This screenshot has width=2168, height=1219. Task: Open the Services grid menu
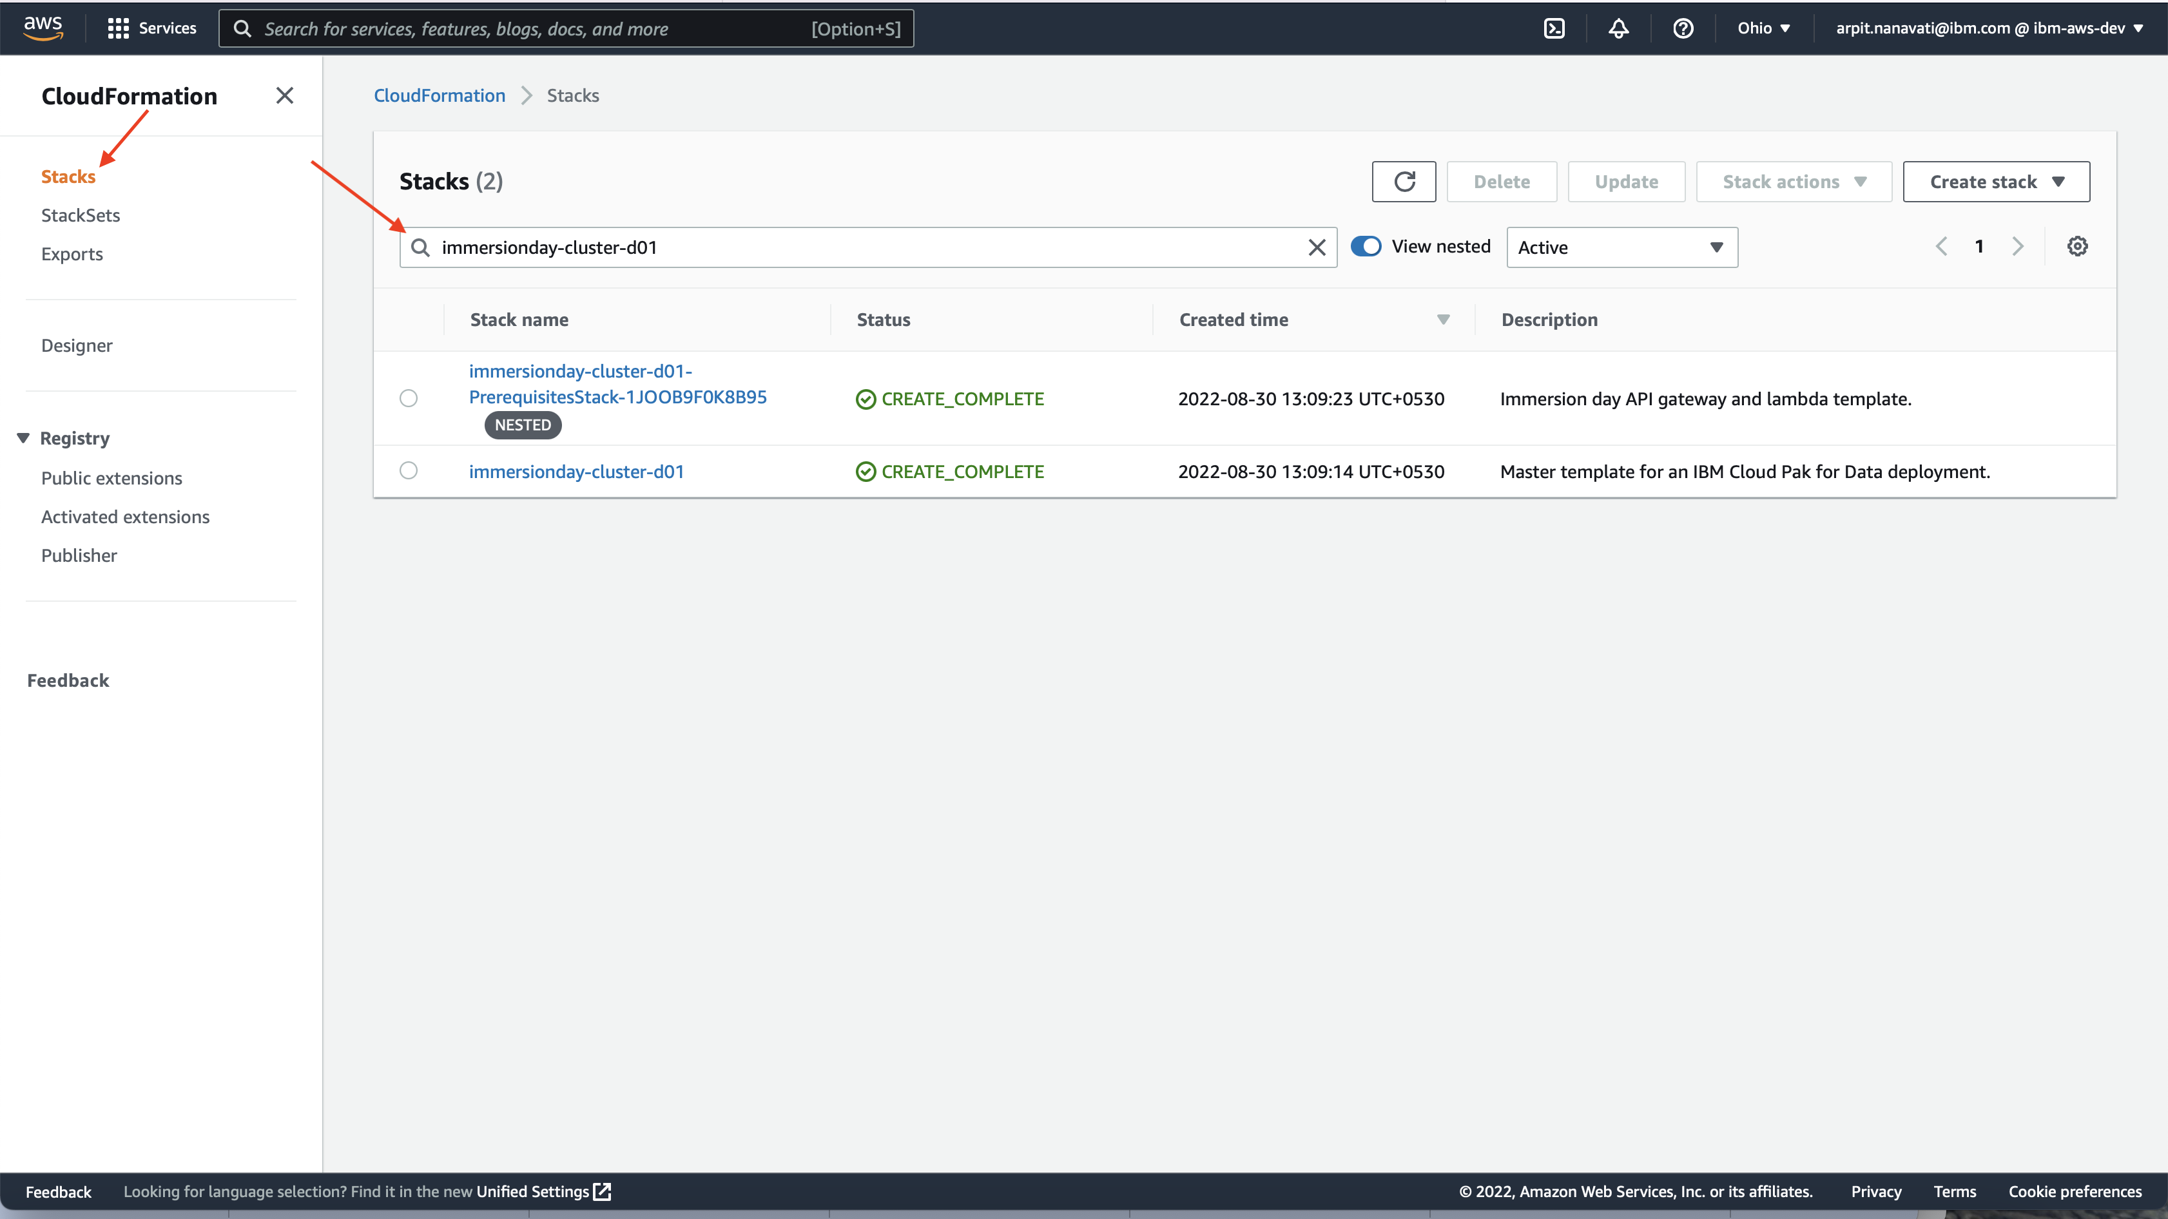[x=152, y=28]
